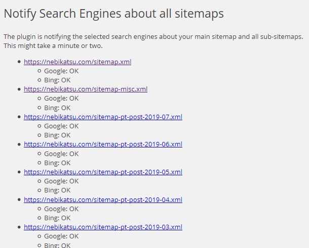Click 'Bing: OK' under the 2019-06 sitemap
This screenshot has width=309, height=248.
coord(57,163)
